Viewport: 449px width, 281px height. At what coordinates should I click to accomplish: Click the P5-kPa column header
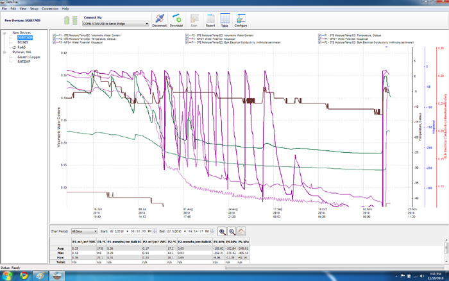coord(243,242)
